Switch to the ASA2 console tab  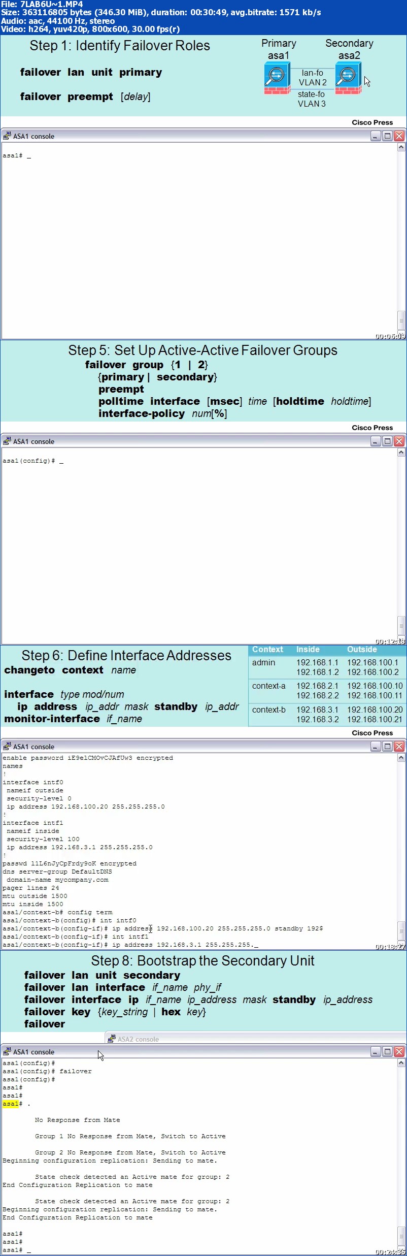[x=138, y=1039]
